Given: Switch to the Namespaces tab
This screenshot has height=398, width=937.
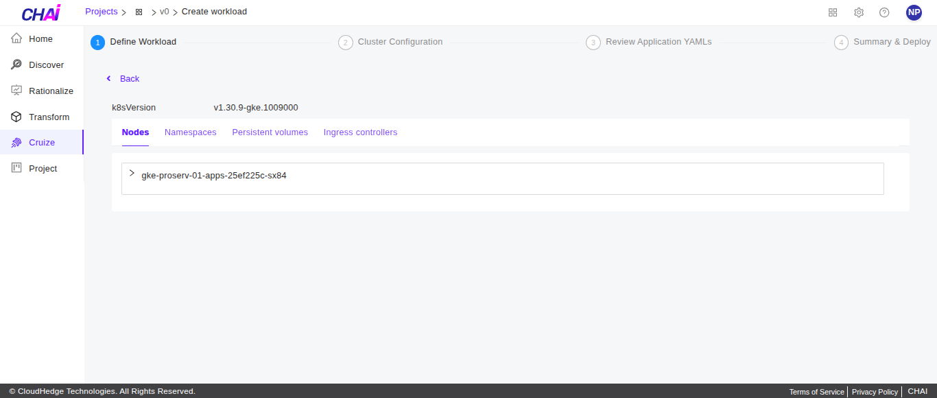Looking at the screenshot, I should (190, 132).
